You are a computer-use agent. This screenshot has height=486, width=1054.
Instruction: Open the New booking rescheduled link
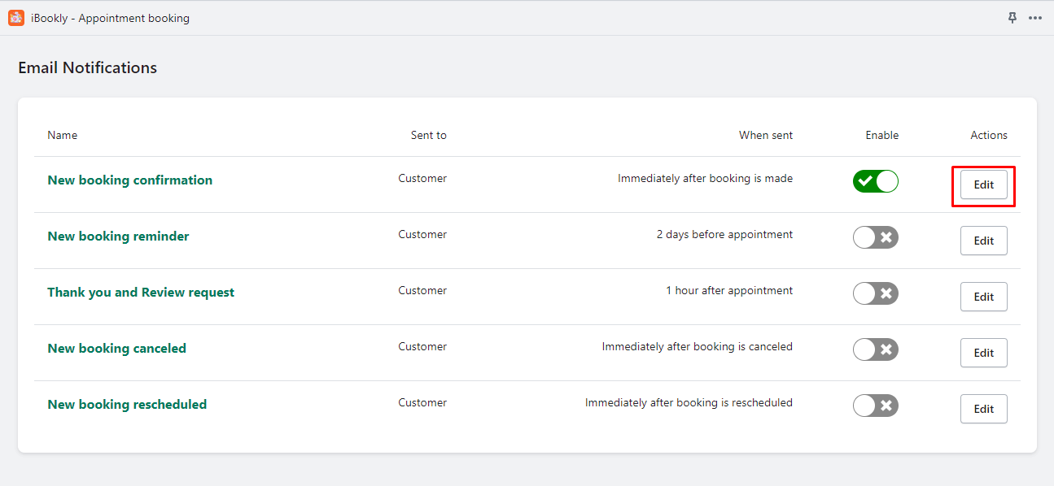click(x=127, y=405)
